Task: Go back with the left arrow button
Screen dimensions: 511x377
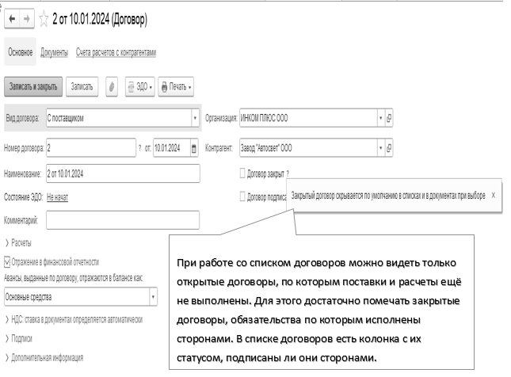Action: pos(12,19)
